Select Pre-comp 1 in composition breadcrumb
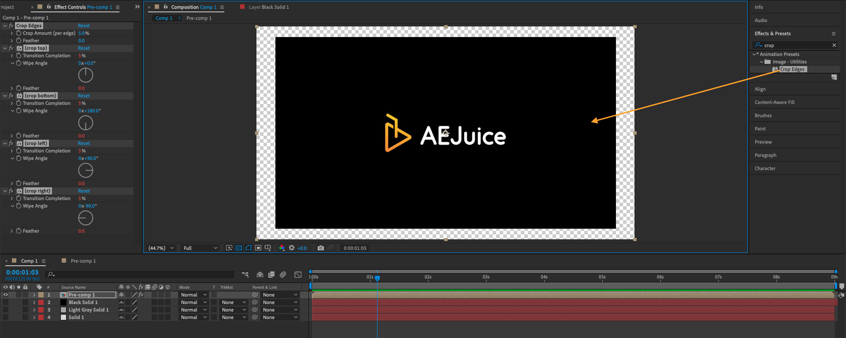The image size is (846, 338). [199, 18]
